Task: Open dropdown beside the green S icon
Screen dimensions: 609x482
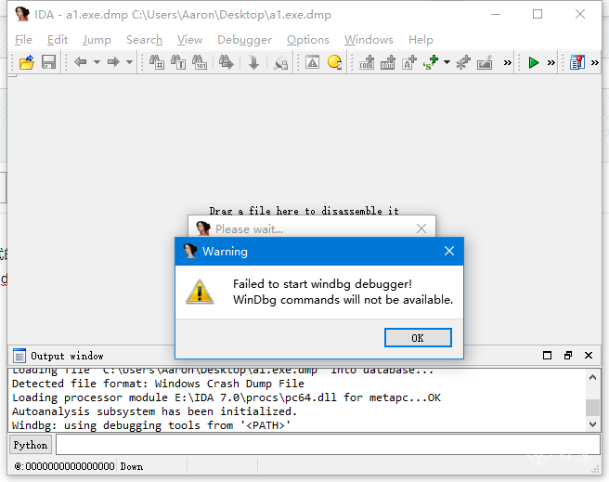Action: click(x=447, y=62)
